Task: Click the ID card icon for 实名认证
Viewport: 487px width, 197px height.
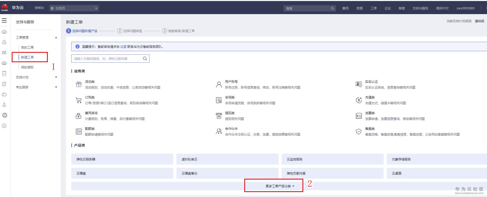Action: pos(359,84)
